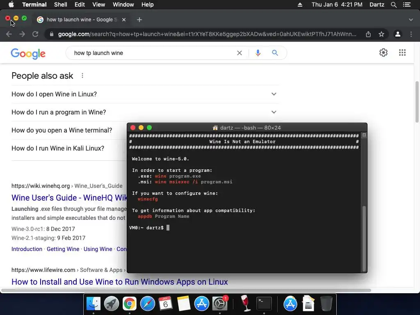Open the Terminal application menu
The width and height of the screenshot is (420, 315).
34,5
